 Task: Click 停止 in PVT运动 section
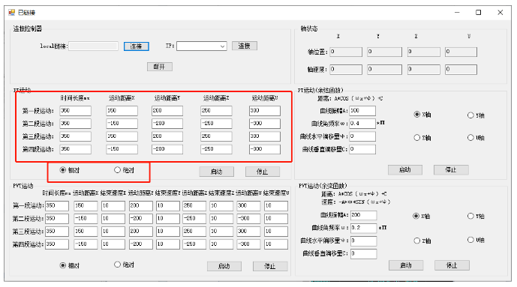pos(270,266)
